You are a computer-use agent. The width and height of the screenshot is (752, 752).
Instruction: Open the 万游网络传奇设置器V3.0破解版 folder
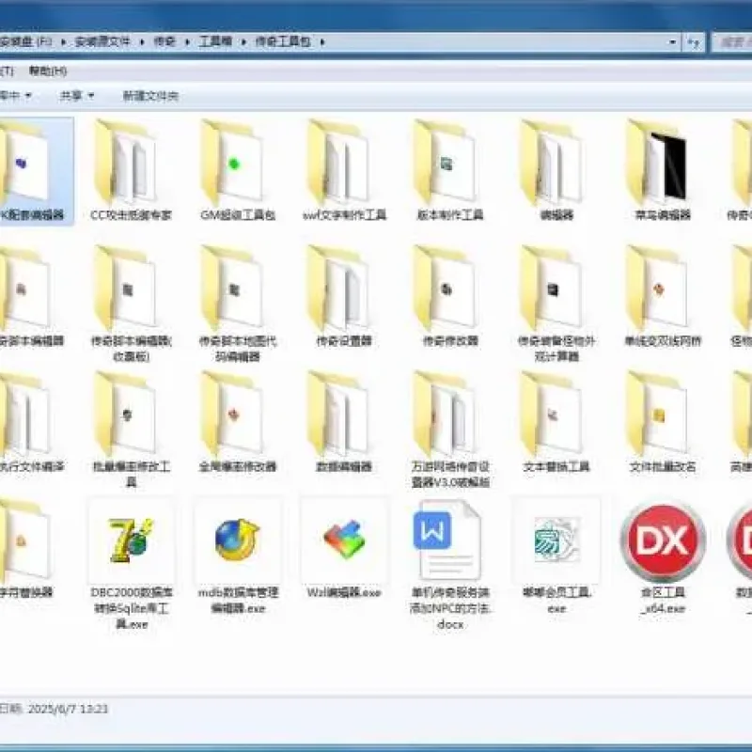pyautogui.click(x=450, y=429)
